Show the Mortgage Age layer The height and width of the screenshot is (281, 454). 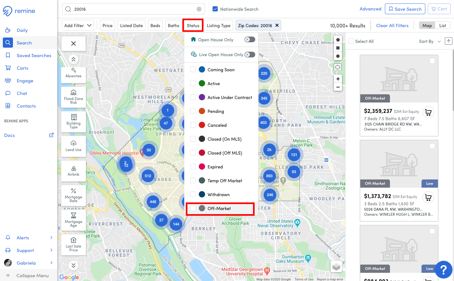(74, 220)
